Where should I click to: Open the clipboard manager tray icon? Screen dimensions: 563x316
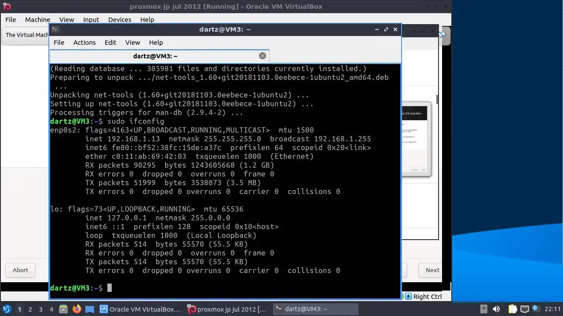513,309
